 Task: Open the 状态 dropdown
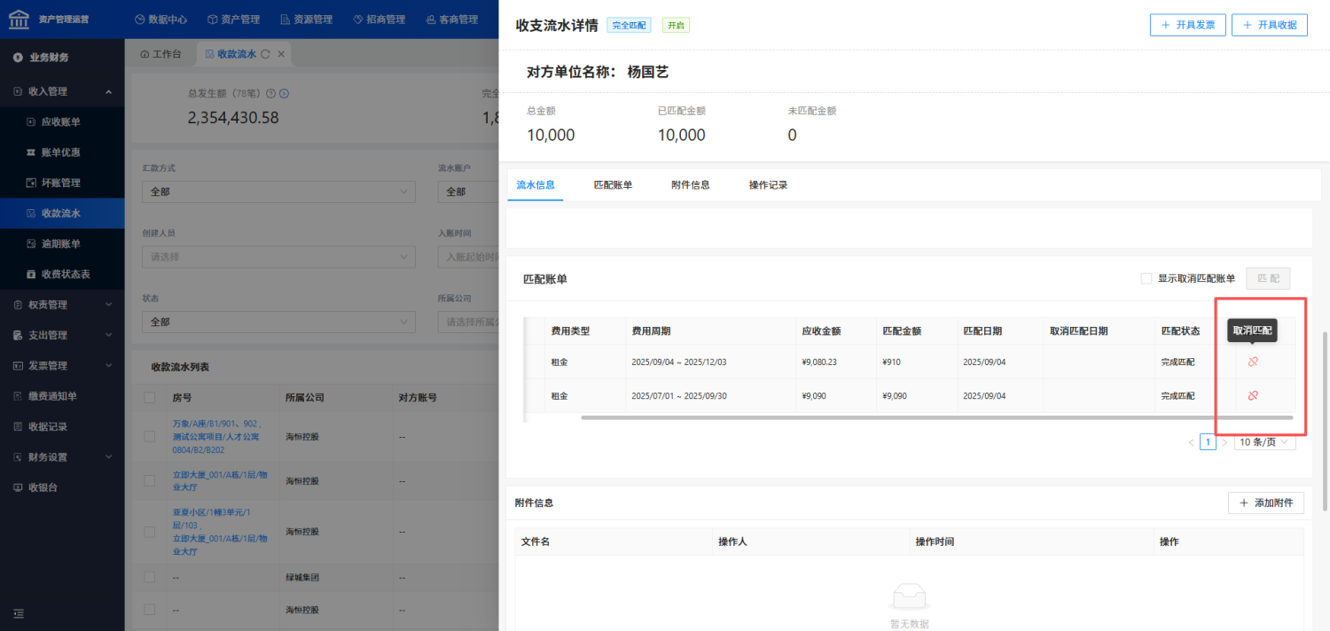(x=278, y=322)
